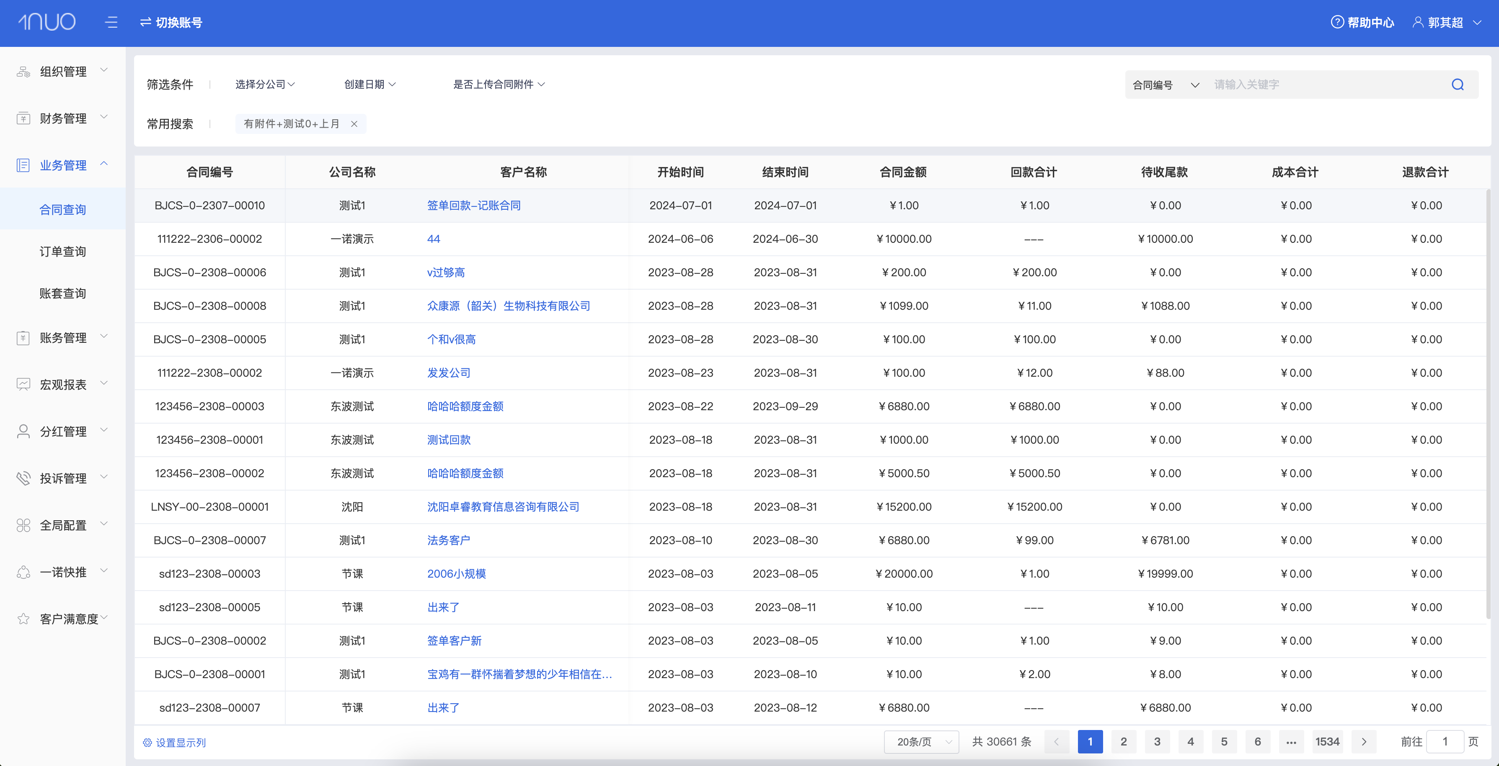Click the 宏观报表 chart icon
Image resolution: width=1499 pixels, height=766 pixels.
(23, 385)
